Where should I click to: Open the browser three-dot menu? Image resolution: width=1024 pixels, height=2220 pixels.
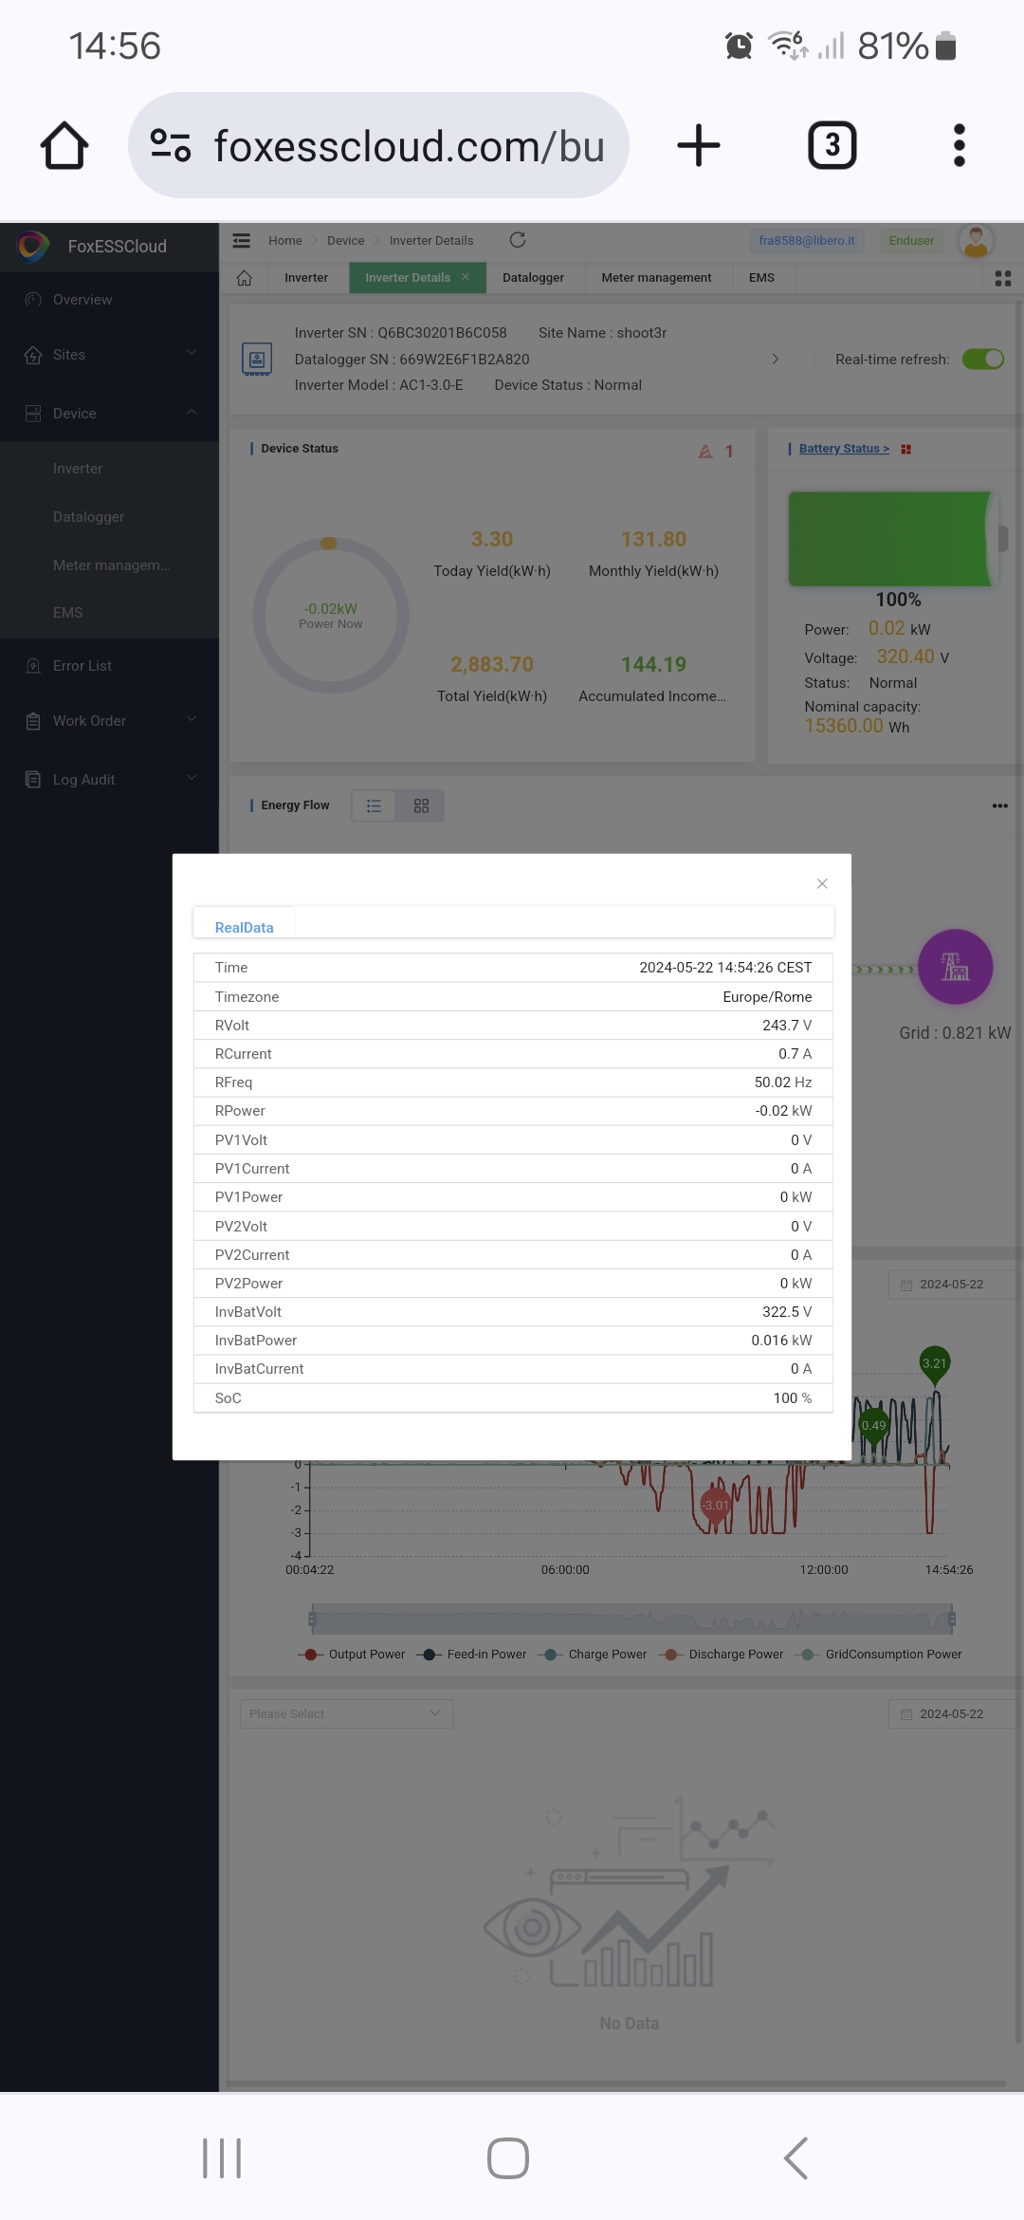coord(959,146)
